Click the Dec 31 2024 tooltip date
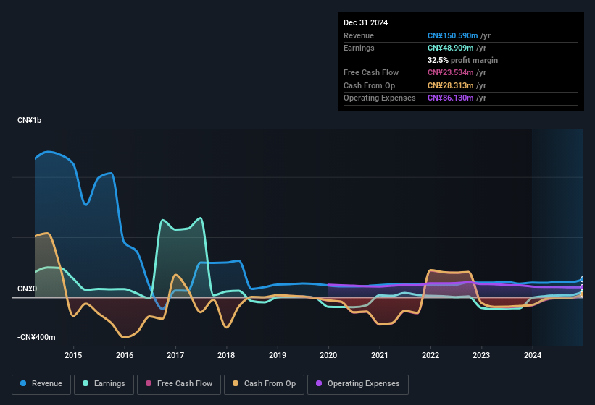 point(365,22)
